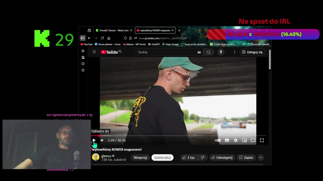Click Zaloguj się to sign in
The width and height of the screenshot is (323, 181).
point(252,52)
